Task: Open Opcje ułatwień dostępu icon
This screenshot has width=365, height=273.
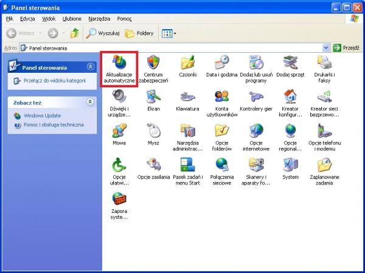Action: [x=119, y=171]
